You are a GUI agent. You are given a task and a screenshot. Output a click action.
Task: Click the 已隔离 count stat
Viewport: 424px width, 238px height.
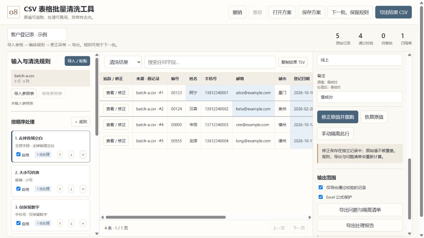406,39
